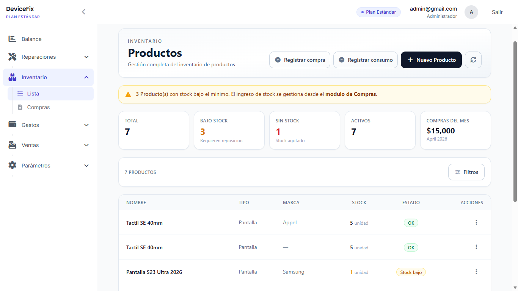518x291 pixels.
Task: Click the Ventas cash register icon
Action: click(x=12, y=145)
